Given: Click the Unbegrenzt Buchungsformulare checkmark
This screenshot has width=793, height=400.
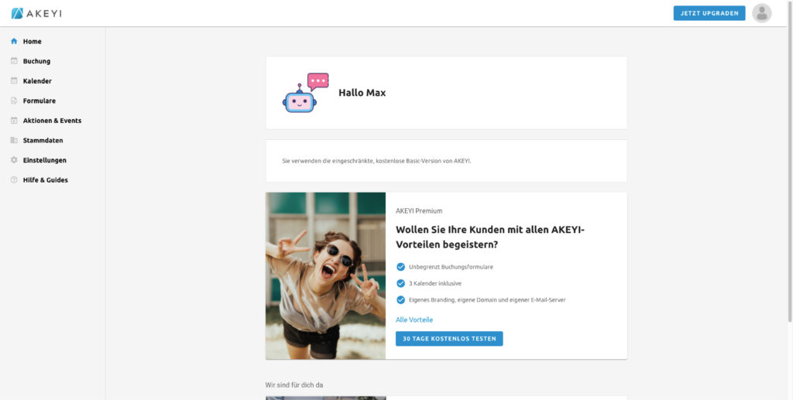Looking at the screenshot, I should [x=400, y=267].
